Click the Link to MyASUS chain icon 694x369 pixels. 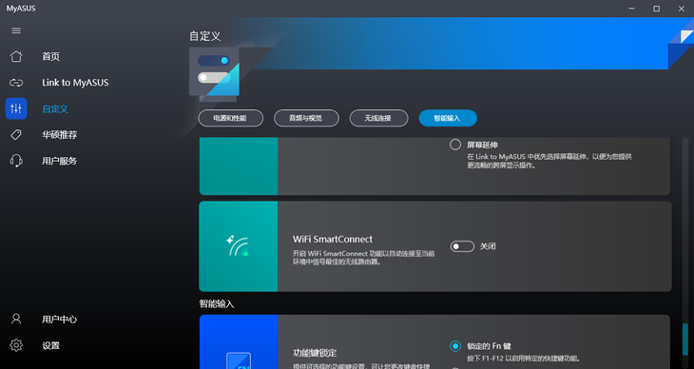click(16, 83)
